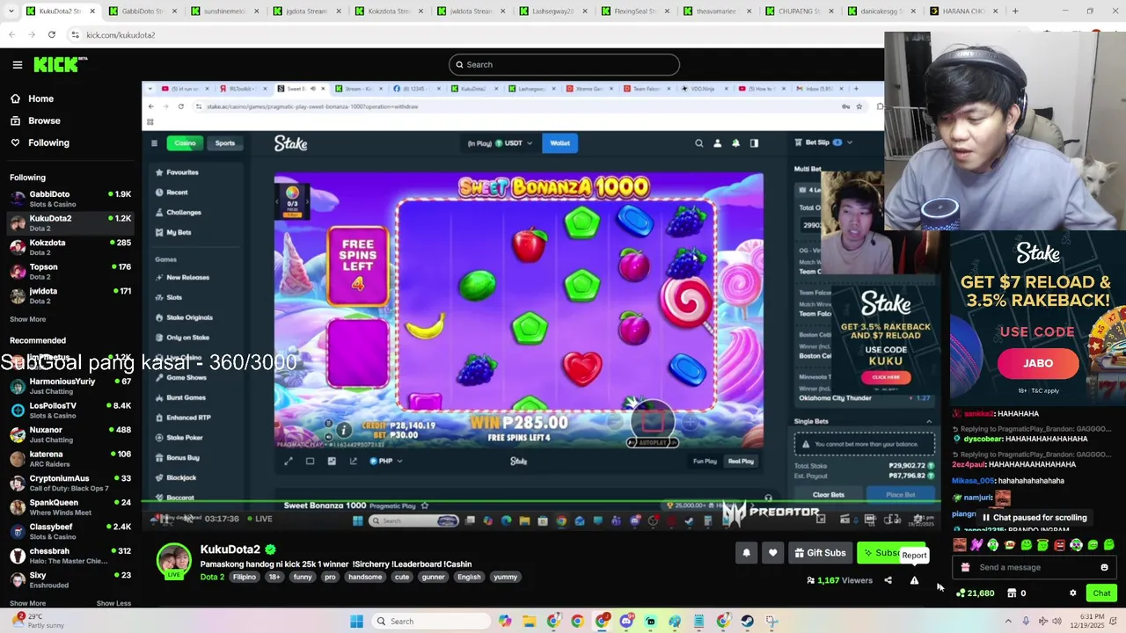Open Stake search magnifier icon
The width and height of the screenshot is (1126, 633).
tap(699, 143)
